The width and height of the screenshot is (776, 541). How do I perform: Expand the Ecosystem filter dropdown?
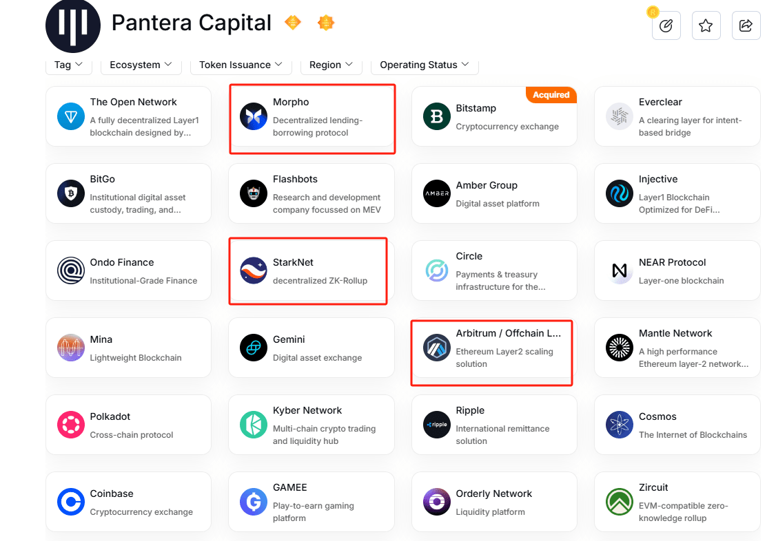click(x=141, y=64)
